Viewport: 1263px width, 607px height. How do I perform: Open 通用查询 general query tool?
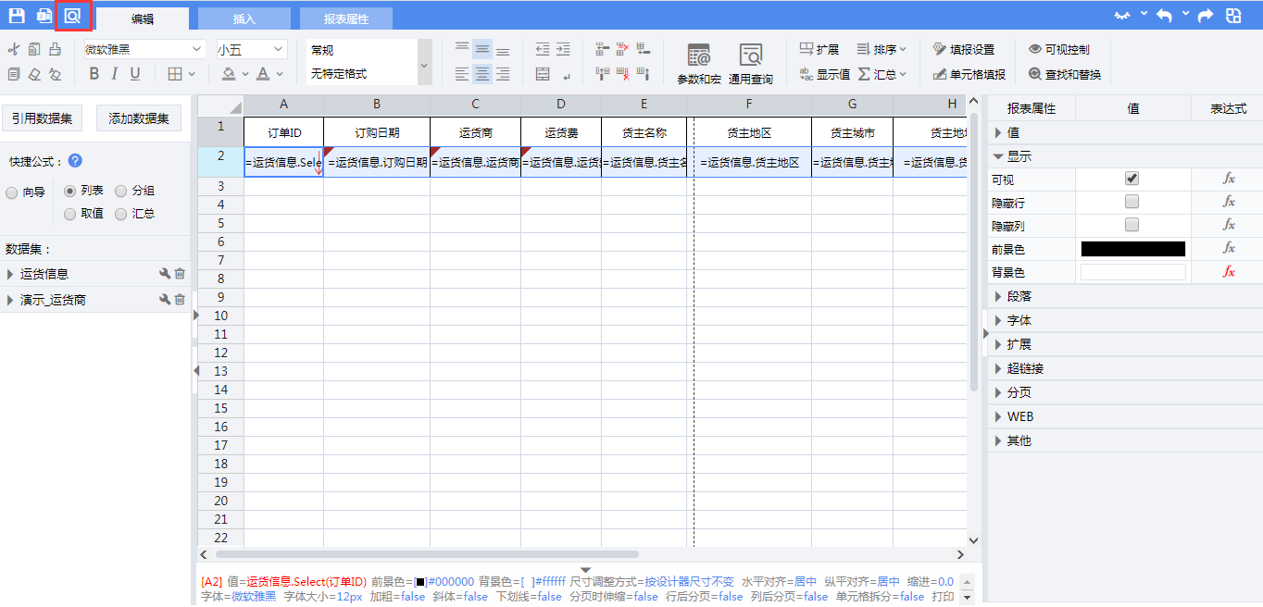[750, 63]
